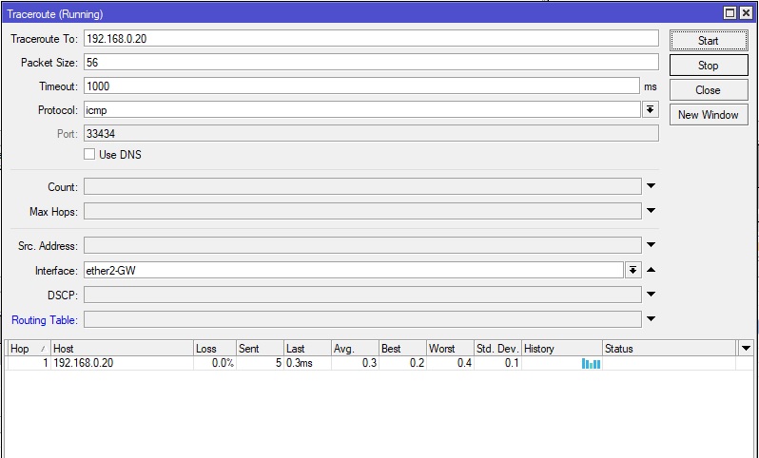Expand the Src. Address field
Viewport: 759px width, 458px height.
[652, 245]
